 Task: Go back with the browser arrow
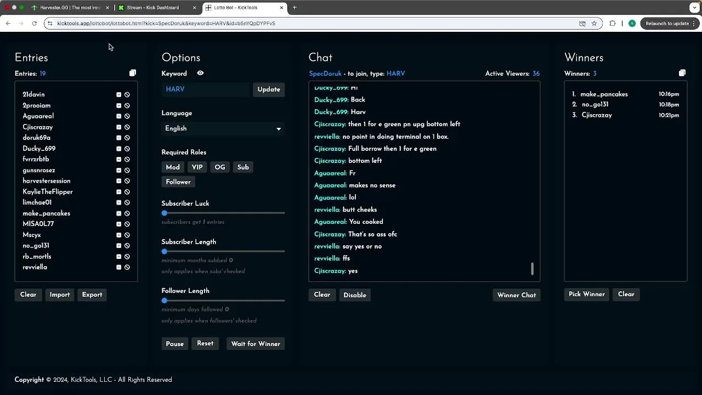(8, 24)
